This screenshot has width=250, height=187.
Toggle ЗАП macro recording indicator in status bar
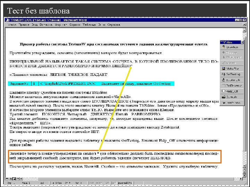(x=92, y=183)
